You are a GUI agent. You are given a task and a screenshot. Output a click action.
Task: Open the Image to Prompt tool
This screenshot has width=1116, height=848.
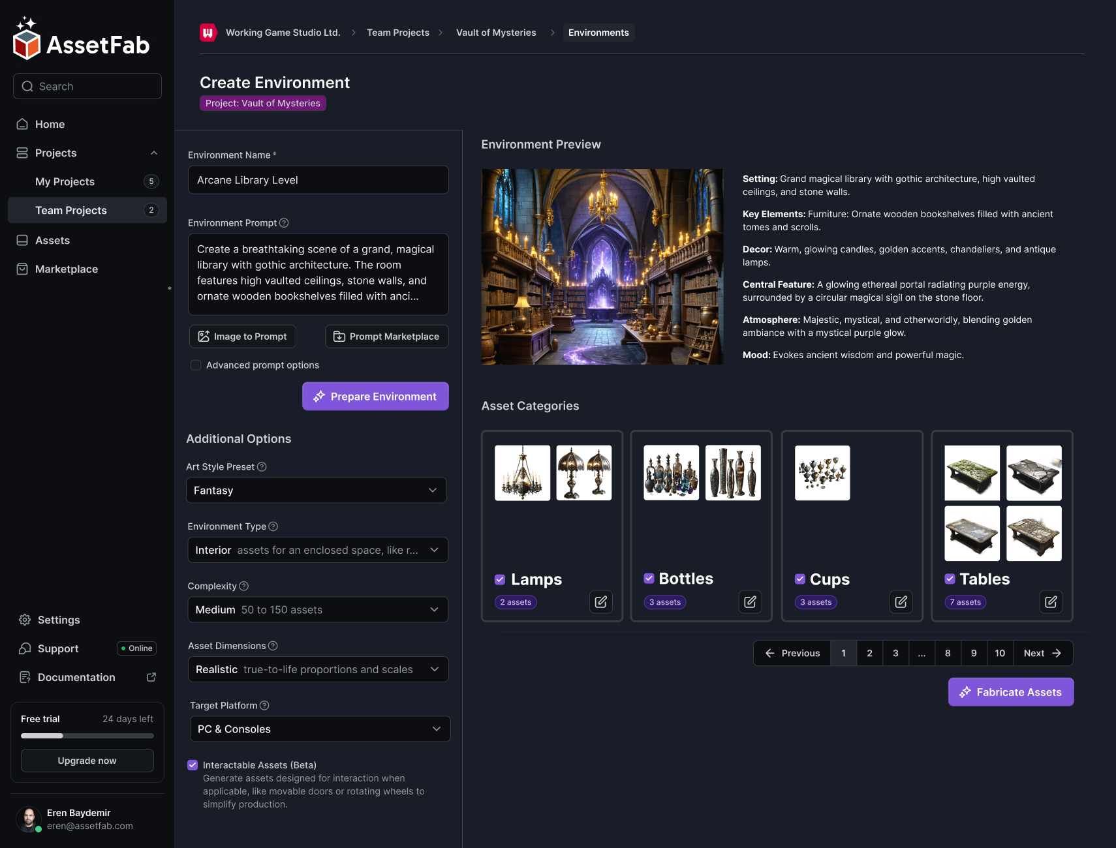click(x=242, y=336)
